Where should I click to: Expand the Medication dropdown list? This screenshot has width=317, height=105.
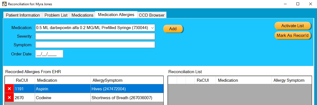pos(153,28)
